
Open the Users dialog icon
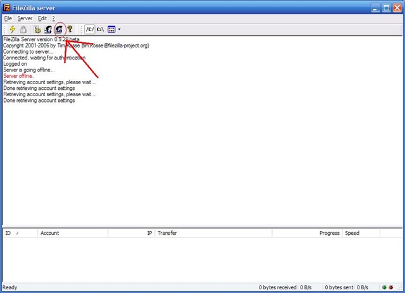(48, 30)
